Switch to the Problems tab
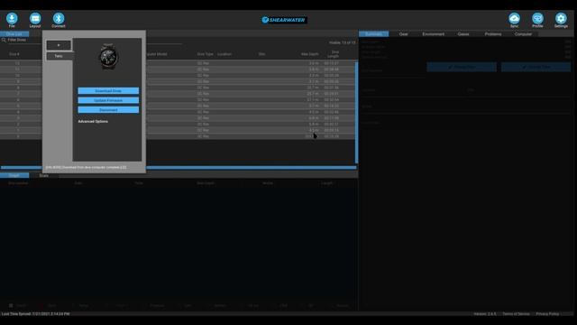Screen dimensions: 577x325 tap(493, 34)
